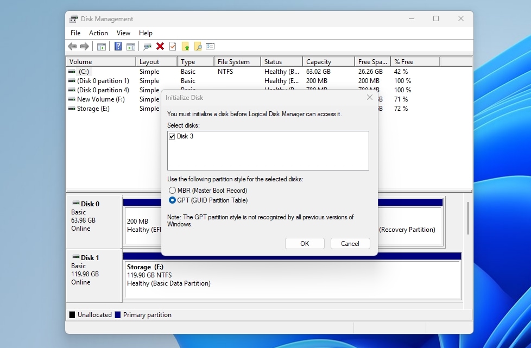Open the File menu
Screen dimensions: 531x348
[x=75, y=33]
